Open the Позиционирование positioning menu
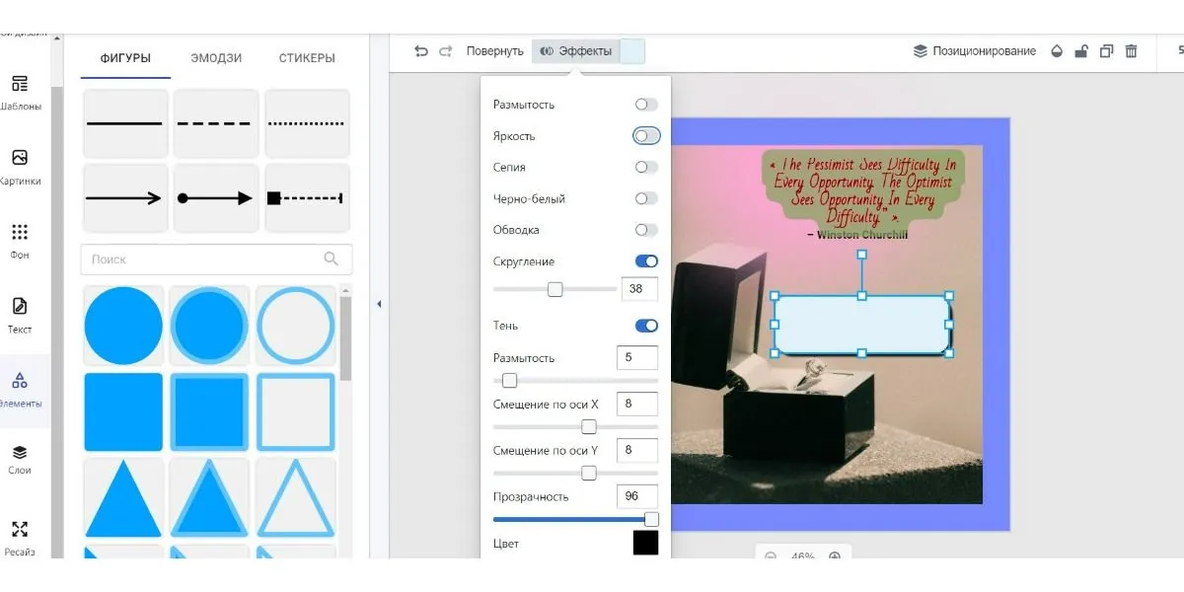 975,51
